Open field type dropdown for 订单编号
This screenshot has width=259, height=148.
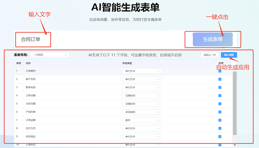141,71
